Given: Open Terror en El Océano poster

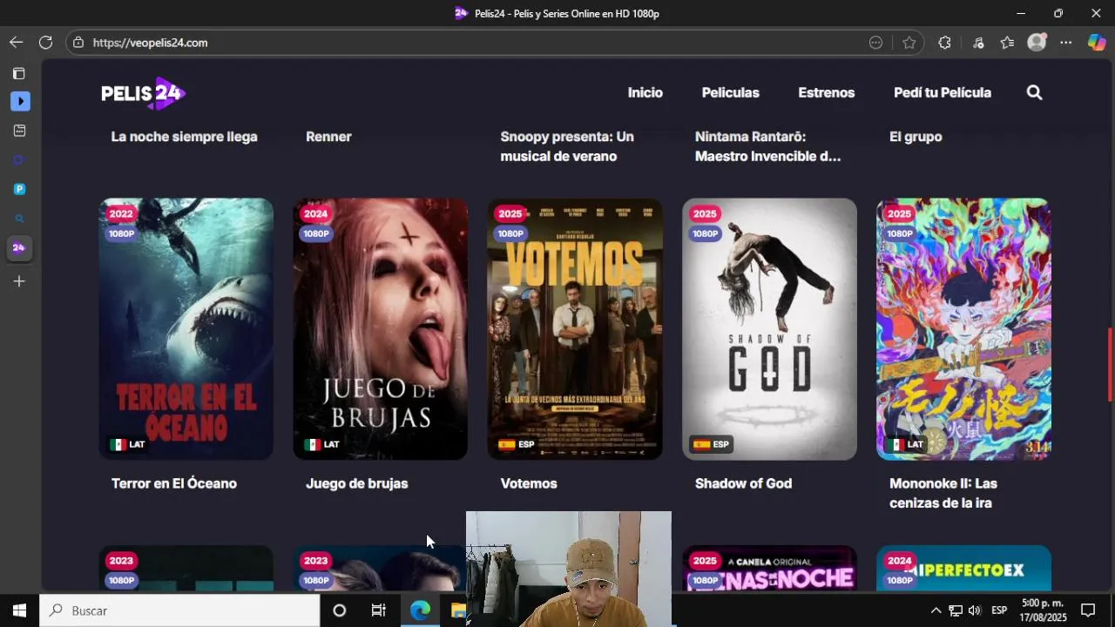Looking at the screenshot, I should pos(186,329).
